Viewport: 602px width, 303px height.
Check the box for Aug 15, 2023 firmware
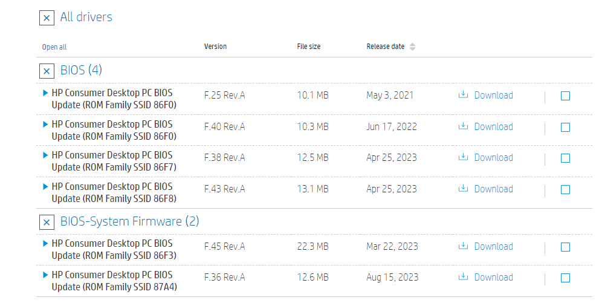coord(565,278)
